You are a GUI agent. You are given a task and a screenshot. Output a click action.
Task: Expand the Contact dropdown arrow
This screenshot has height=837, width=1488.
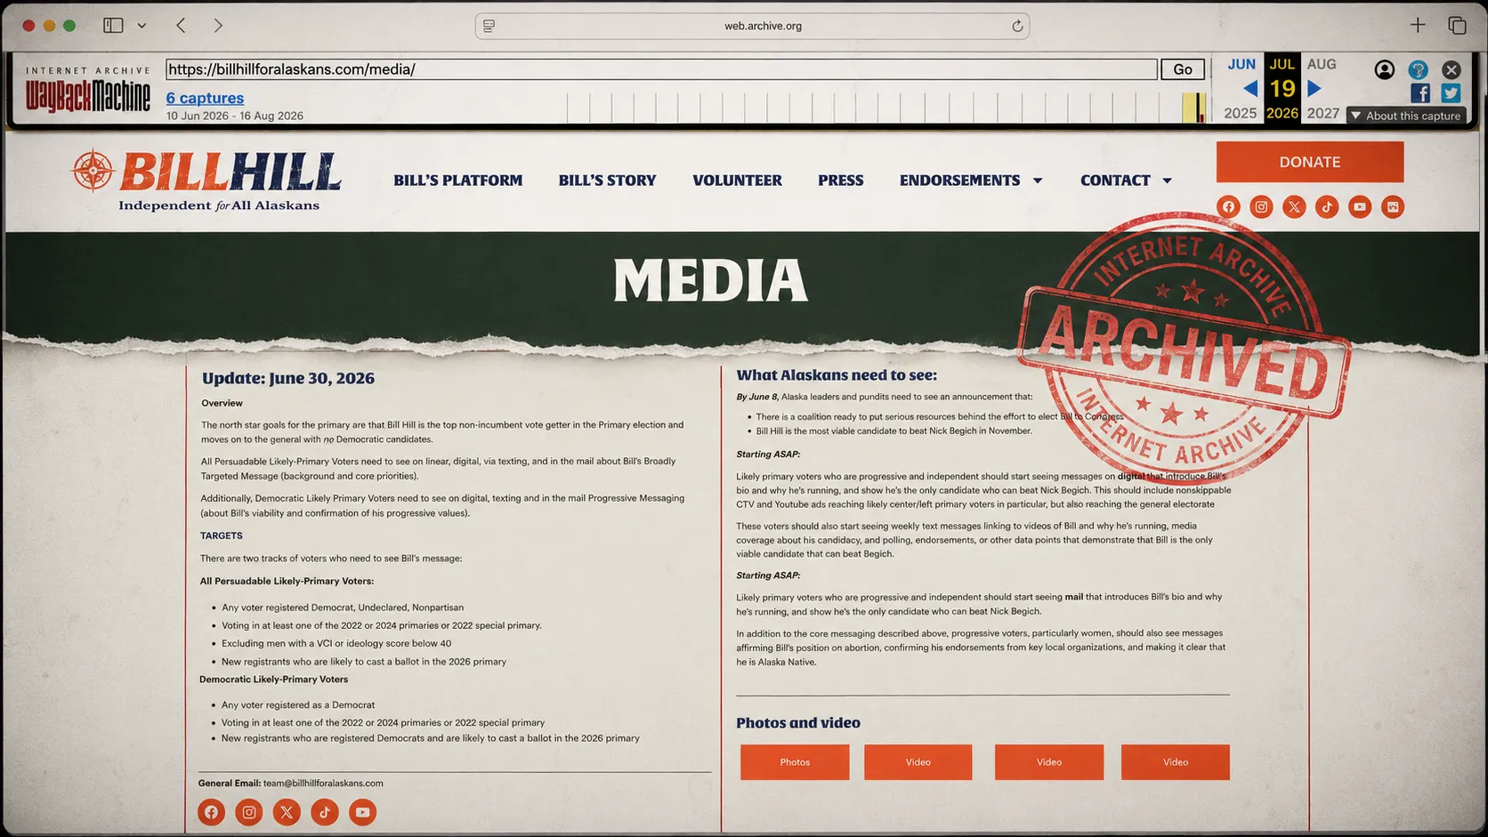(x=1168, y=181)
